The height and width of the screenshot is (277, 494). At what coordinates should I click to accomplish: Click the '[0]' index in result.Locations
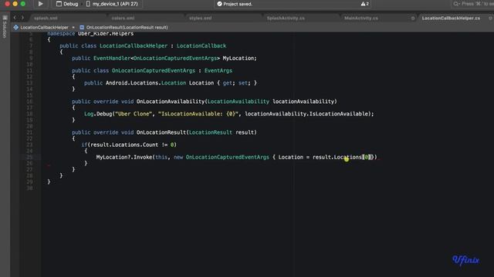(x=367, y=157)
